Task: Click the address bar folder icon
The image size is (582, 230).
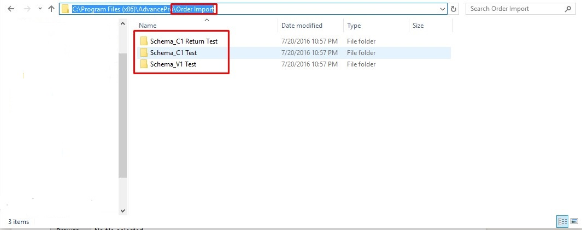Action: (66, 9)
